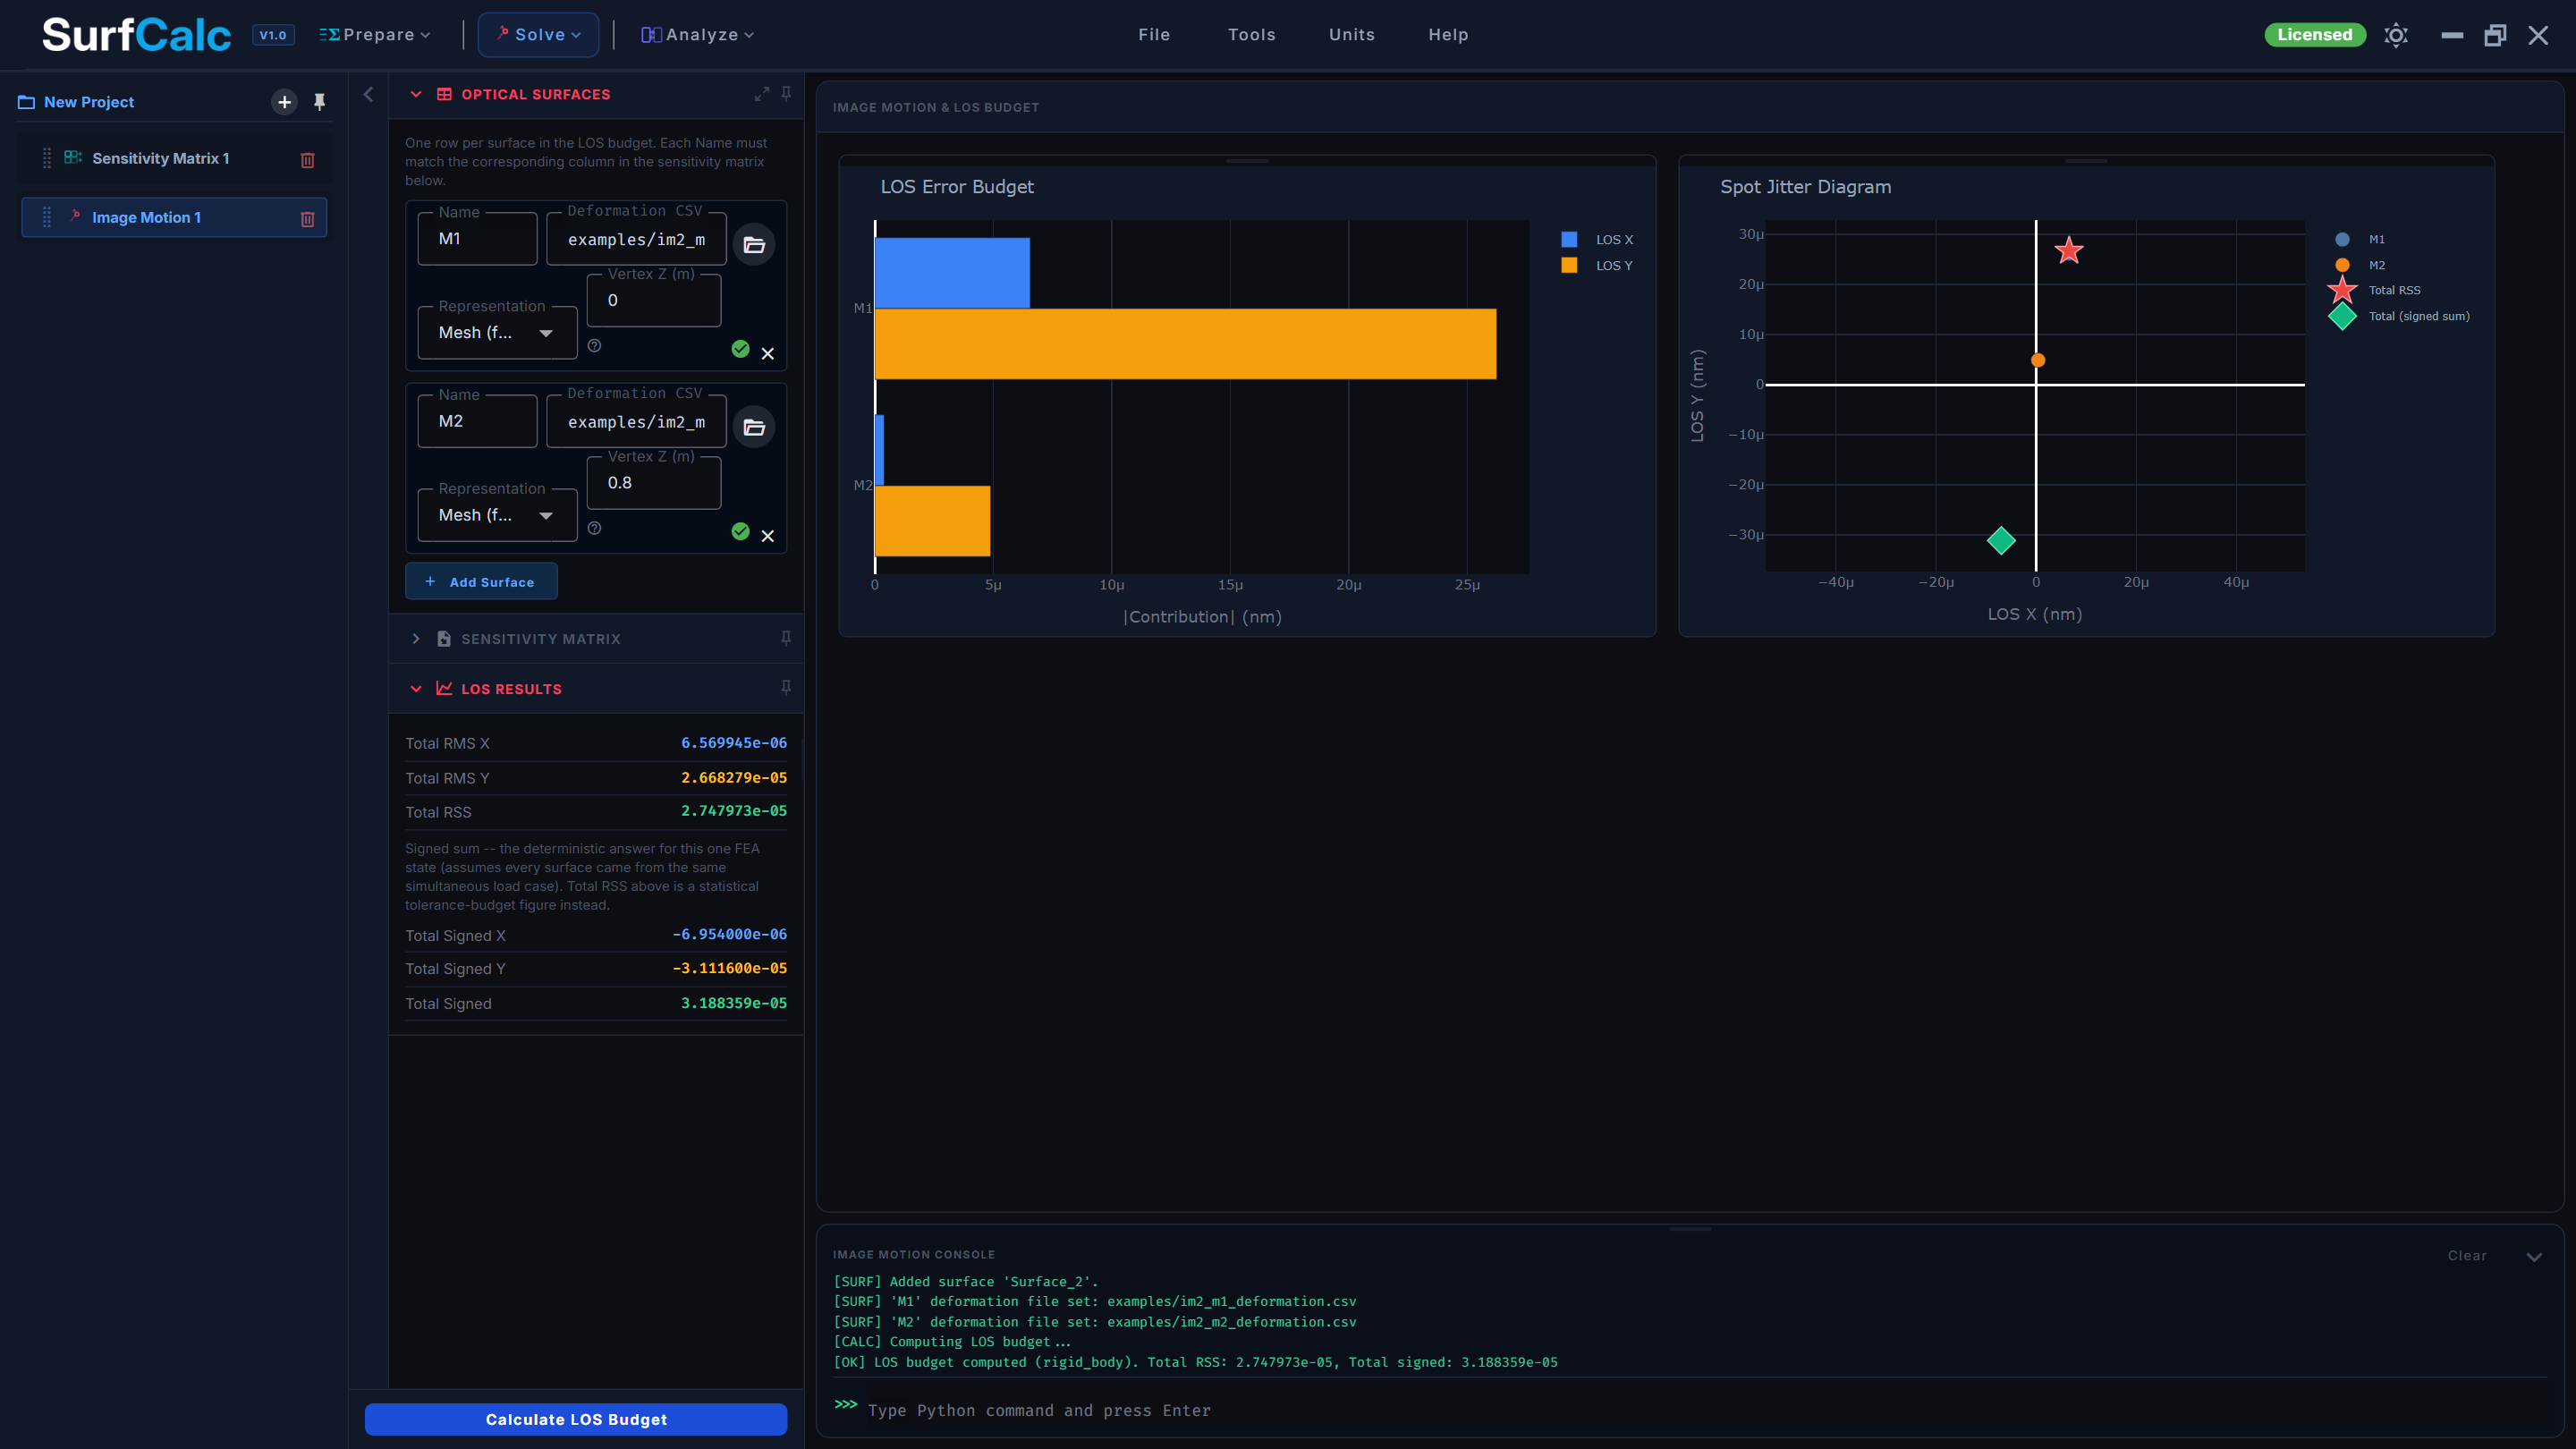Pin the LOS Results section
Image resolution: width=2576 pixels, height=1449 pixels.
(786, 688)
